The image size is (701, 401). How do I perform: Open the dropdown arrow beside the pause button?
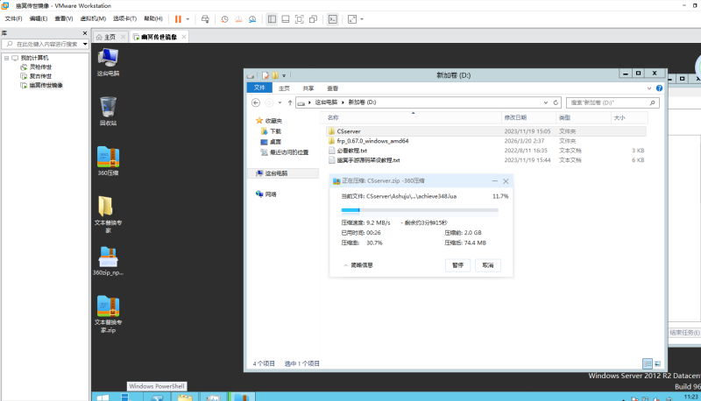(188, 19)
